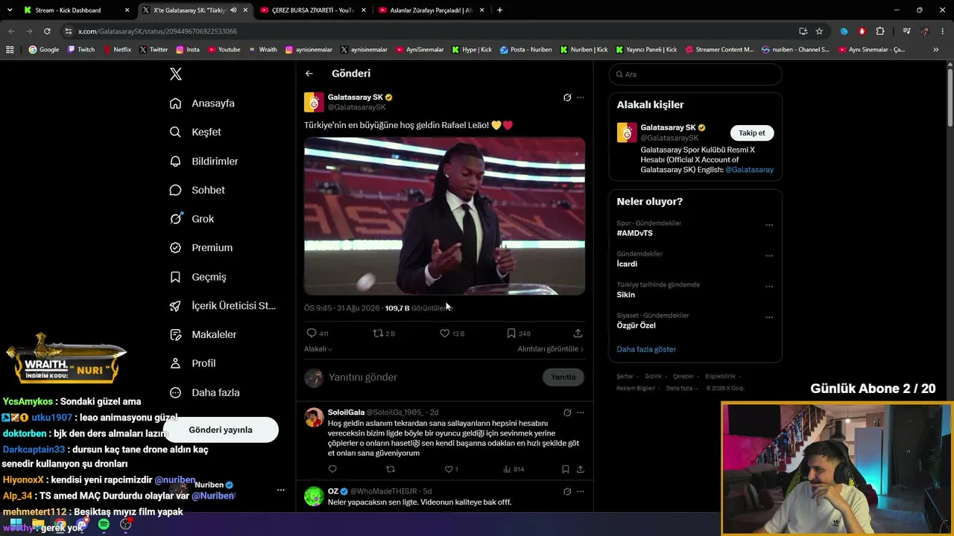Expand Alıntıları görüntüle
This screenshot has width=954, height=536.
(551, 349)
